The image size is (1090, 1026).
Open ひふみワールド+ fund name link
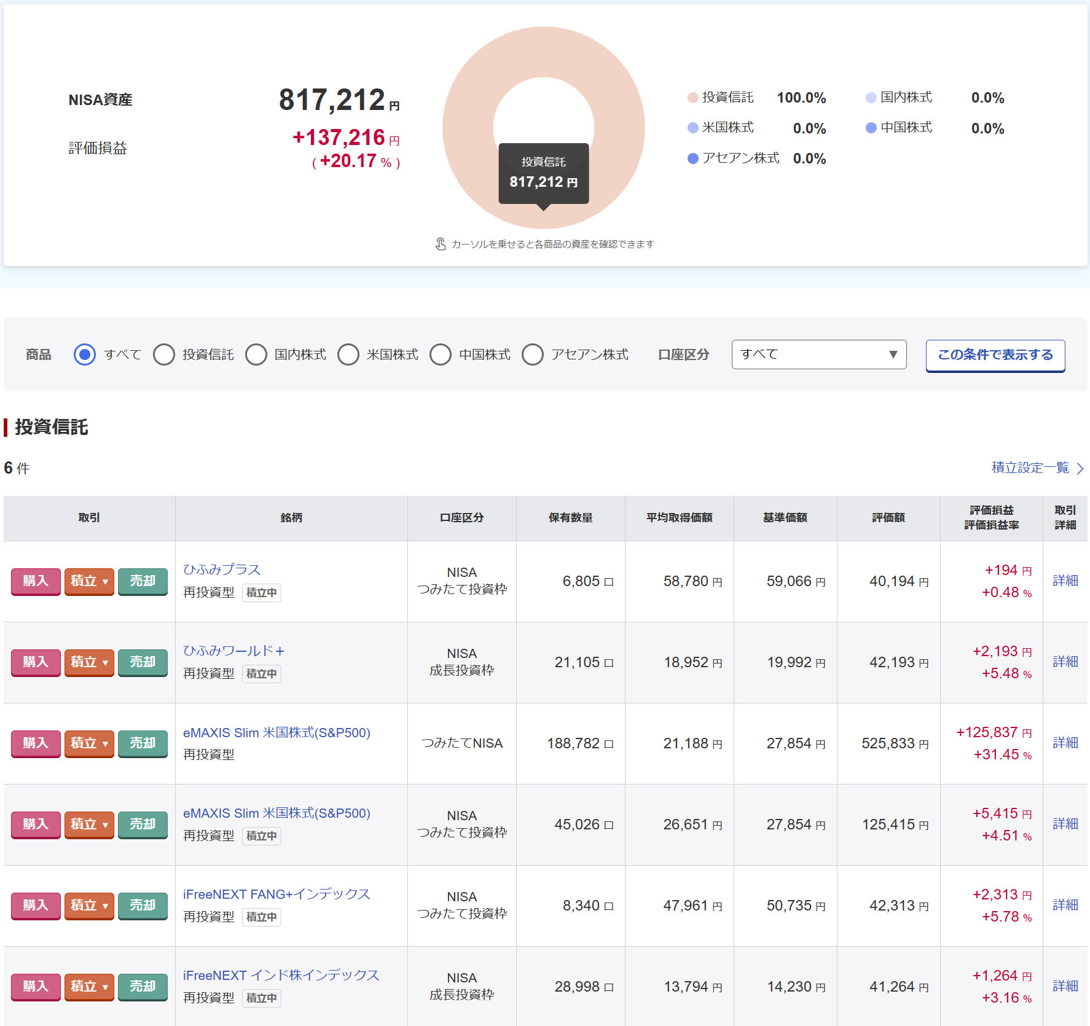(x=233, y=651)
